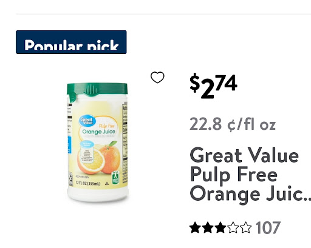Click the 12 FL OZ (355mL) text on can

tap(88, 184)
